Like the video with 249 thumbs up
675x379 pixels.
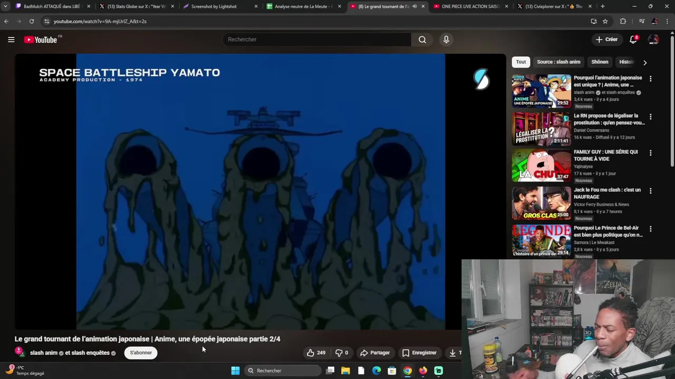point(316,353)
